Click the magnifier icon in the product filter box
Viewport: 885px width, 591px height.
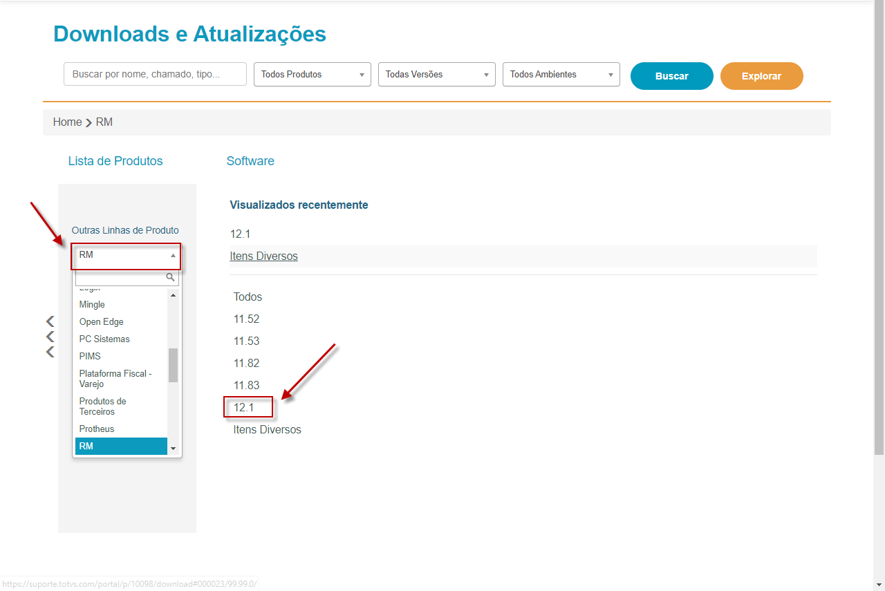[170, 277]
